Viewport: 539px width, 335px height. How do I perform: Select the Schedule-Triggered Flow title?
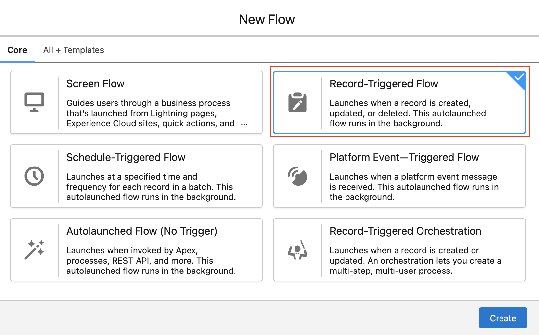tap(126, 157)
